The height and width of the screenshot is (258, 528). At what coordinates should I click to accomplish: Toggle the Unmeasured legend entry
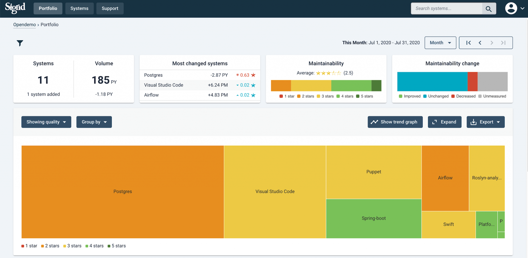pos(492,96)
